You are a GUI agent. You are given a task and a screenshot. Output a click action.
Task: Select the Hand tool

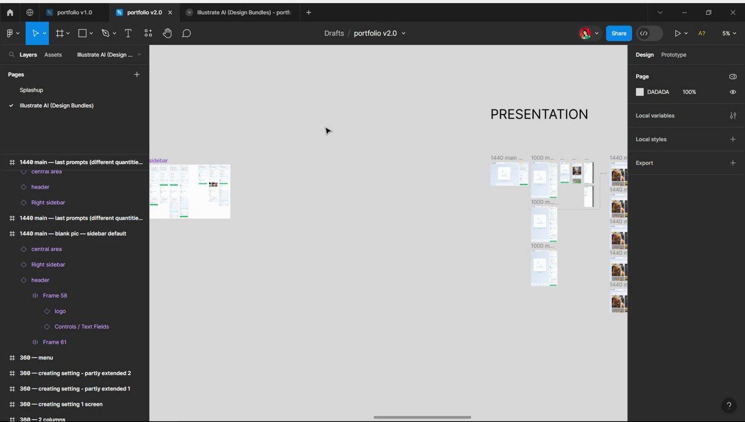(167, 33)
